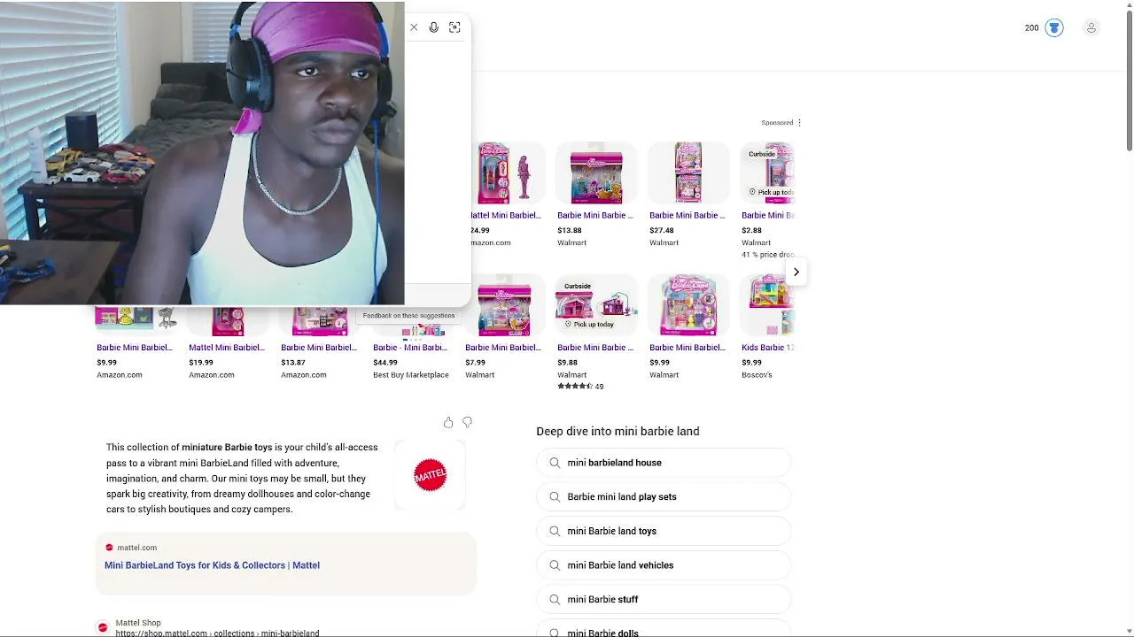This screenshot has height=637, width=1134.
Task: Search for 'mini Barbie land toys'
Action: 664,531
